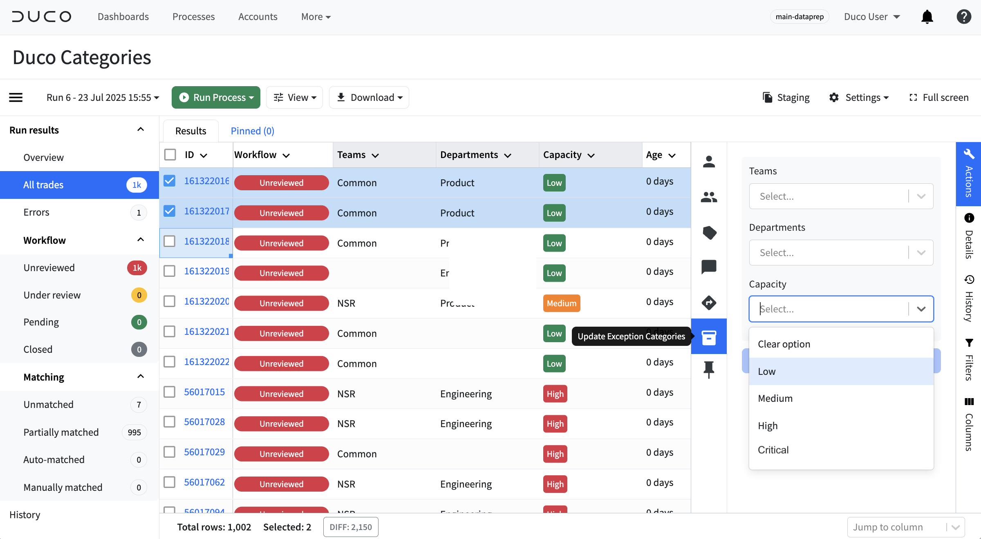Screen dimensions: 981x539
Task: Sort by ID column arrow
Action: tap(204, 155)
